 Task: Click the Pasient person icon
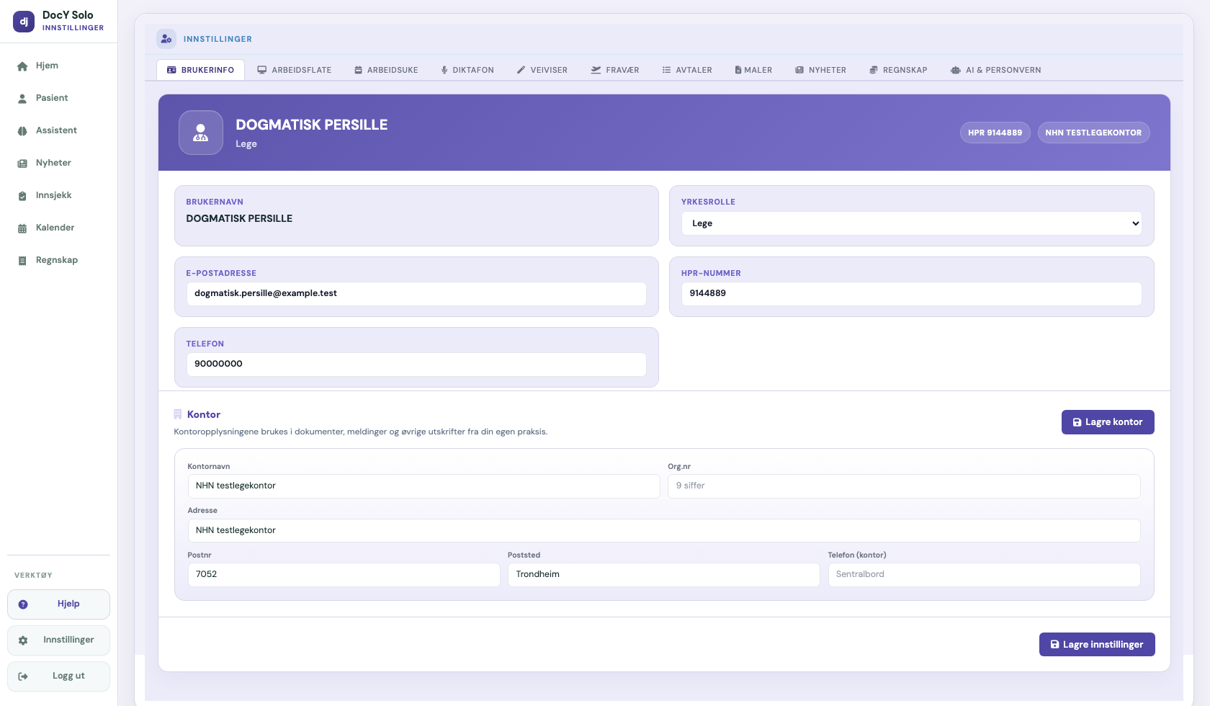(x=22, y=98)
